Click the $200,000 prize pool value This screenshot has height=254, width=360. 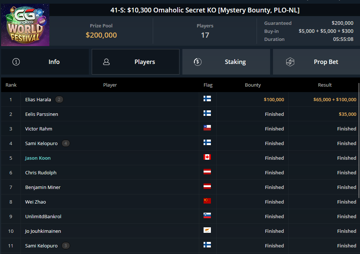[x=101, y=35]
